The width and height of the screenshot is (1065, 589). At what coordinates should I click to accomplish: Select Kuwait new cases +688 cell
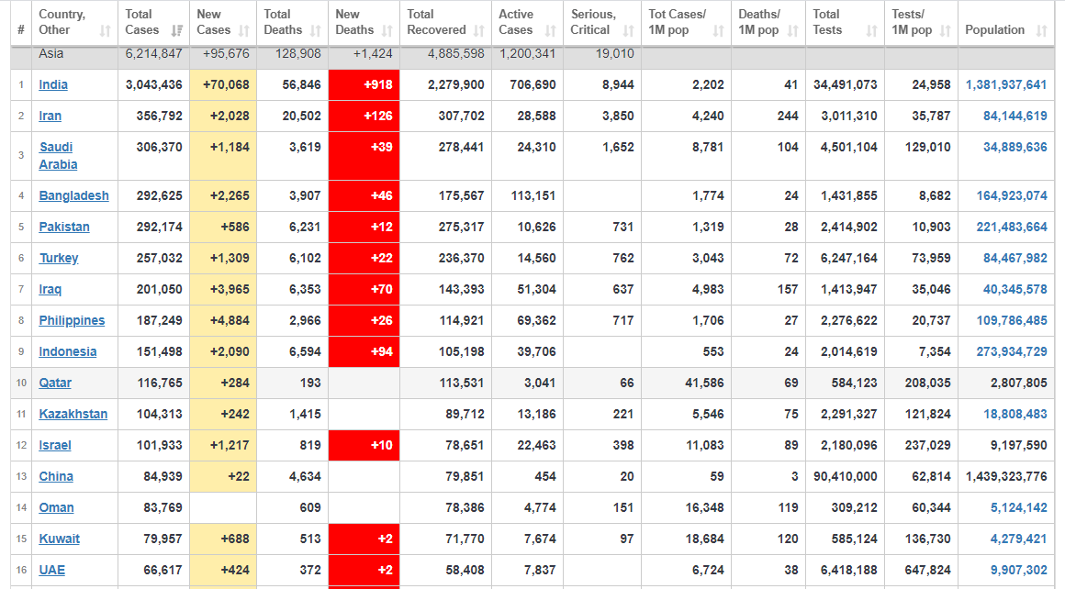tap(223, 539)
